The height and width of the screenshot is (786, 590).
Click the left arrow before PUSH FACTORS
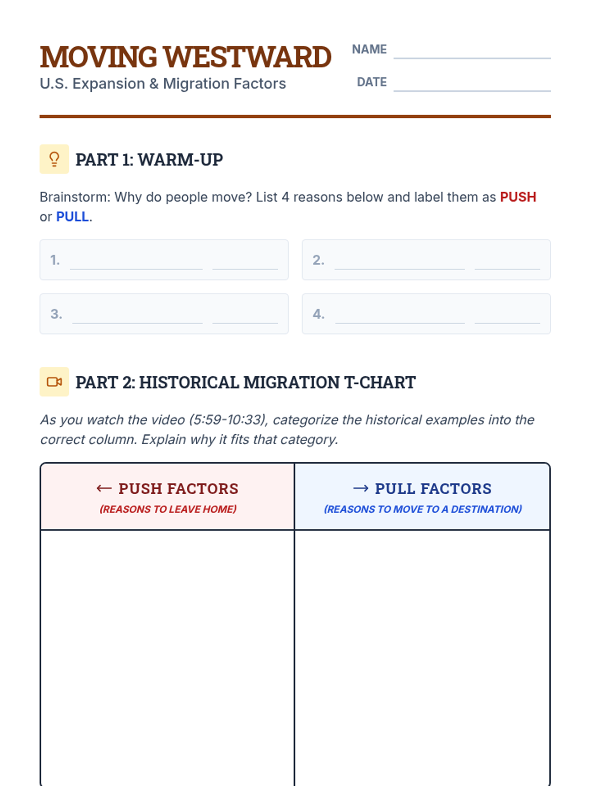[104, 488]
